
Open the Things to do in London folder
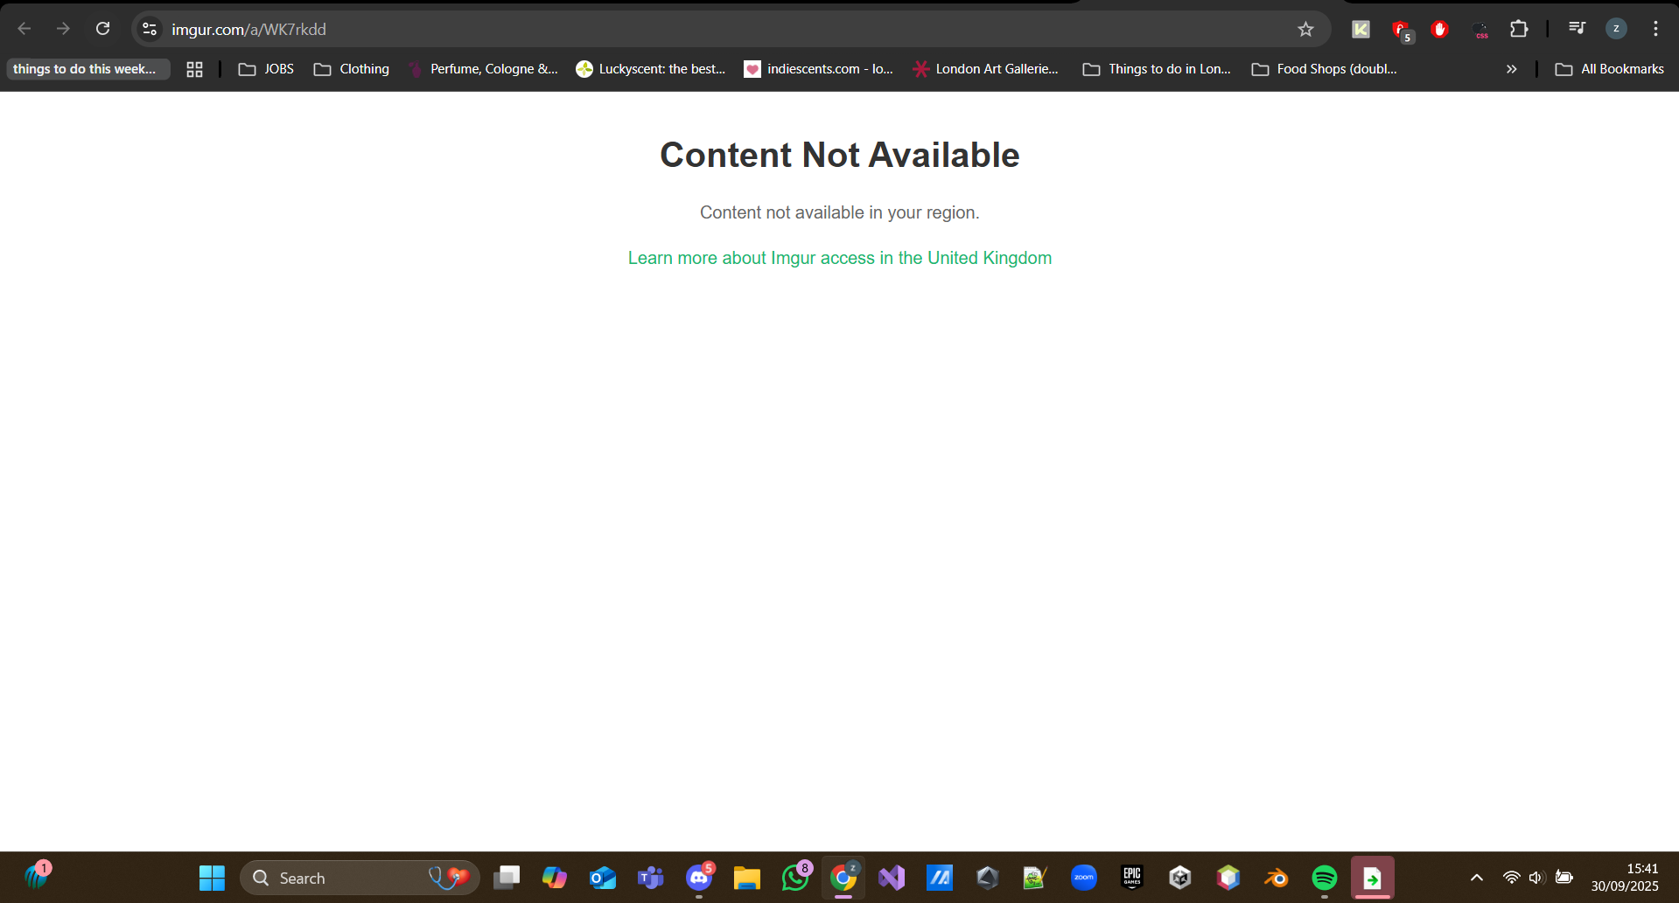tap(1157, 69)
